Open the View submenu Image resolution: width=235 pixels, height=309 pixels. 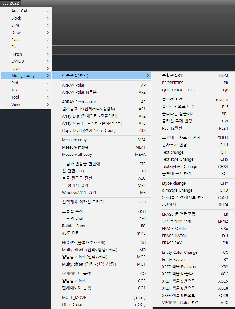(26, 105)
